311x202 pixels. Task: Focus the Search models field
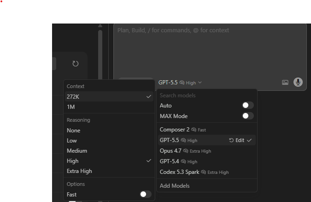point(207,95)
